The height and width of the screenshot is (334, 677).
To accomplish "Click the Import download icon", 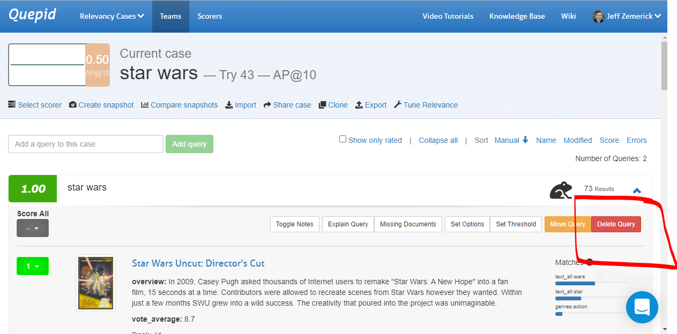I will [x=229, y=105].
